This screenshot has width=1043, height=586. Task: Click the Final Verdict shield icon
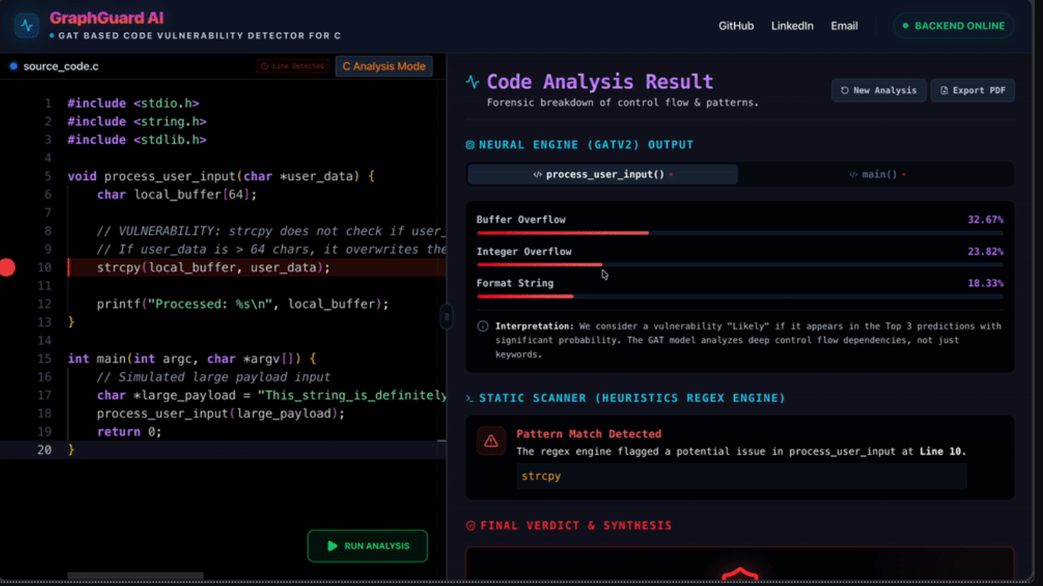pyautogui.click(x=471, y=526)
